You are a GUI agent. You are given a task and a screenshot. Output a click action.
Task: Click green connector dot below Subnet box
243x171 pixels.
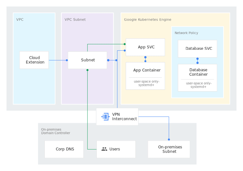click(88, 70)
